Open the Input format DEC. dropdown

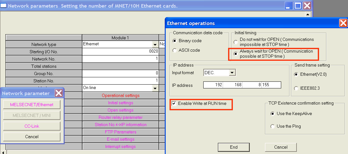232,73
